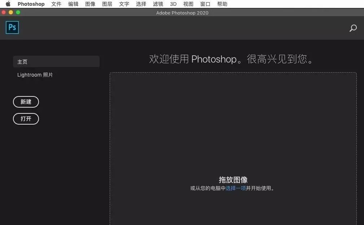Open the 帮助 menu
This screenshot has height=225, width=364.
pyautogui.click(x=222, y=4)
